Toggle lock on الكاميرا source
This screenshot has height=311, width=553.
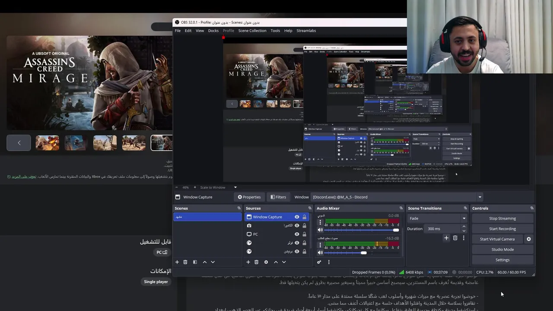(304, 225)
